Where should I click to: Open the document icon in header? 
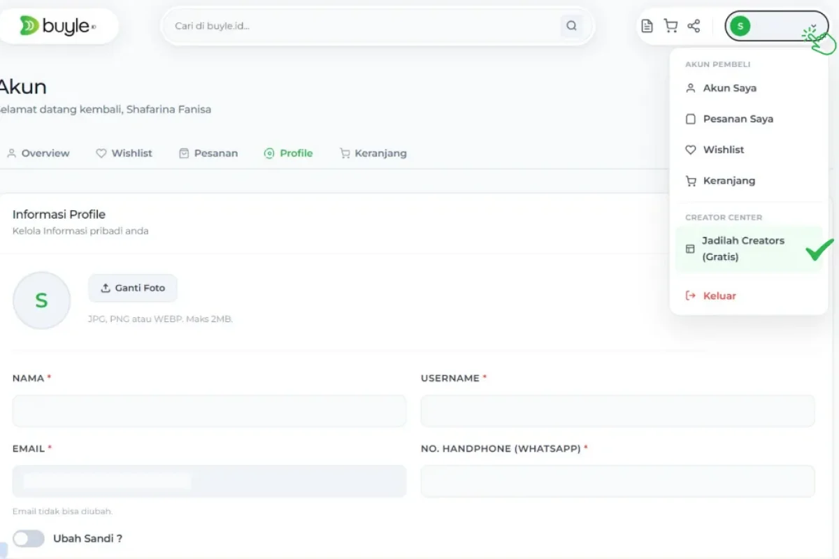[647, 27]
